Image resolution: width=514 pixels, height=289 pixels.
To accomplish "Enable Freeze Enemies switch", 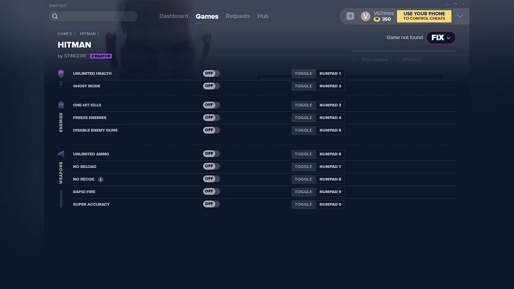I will pyautogui.click(x=212, y=117).
